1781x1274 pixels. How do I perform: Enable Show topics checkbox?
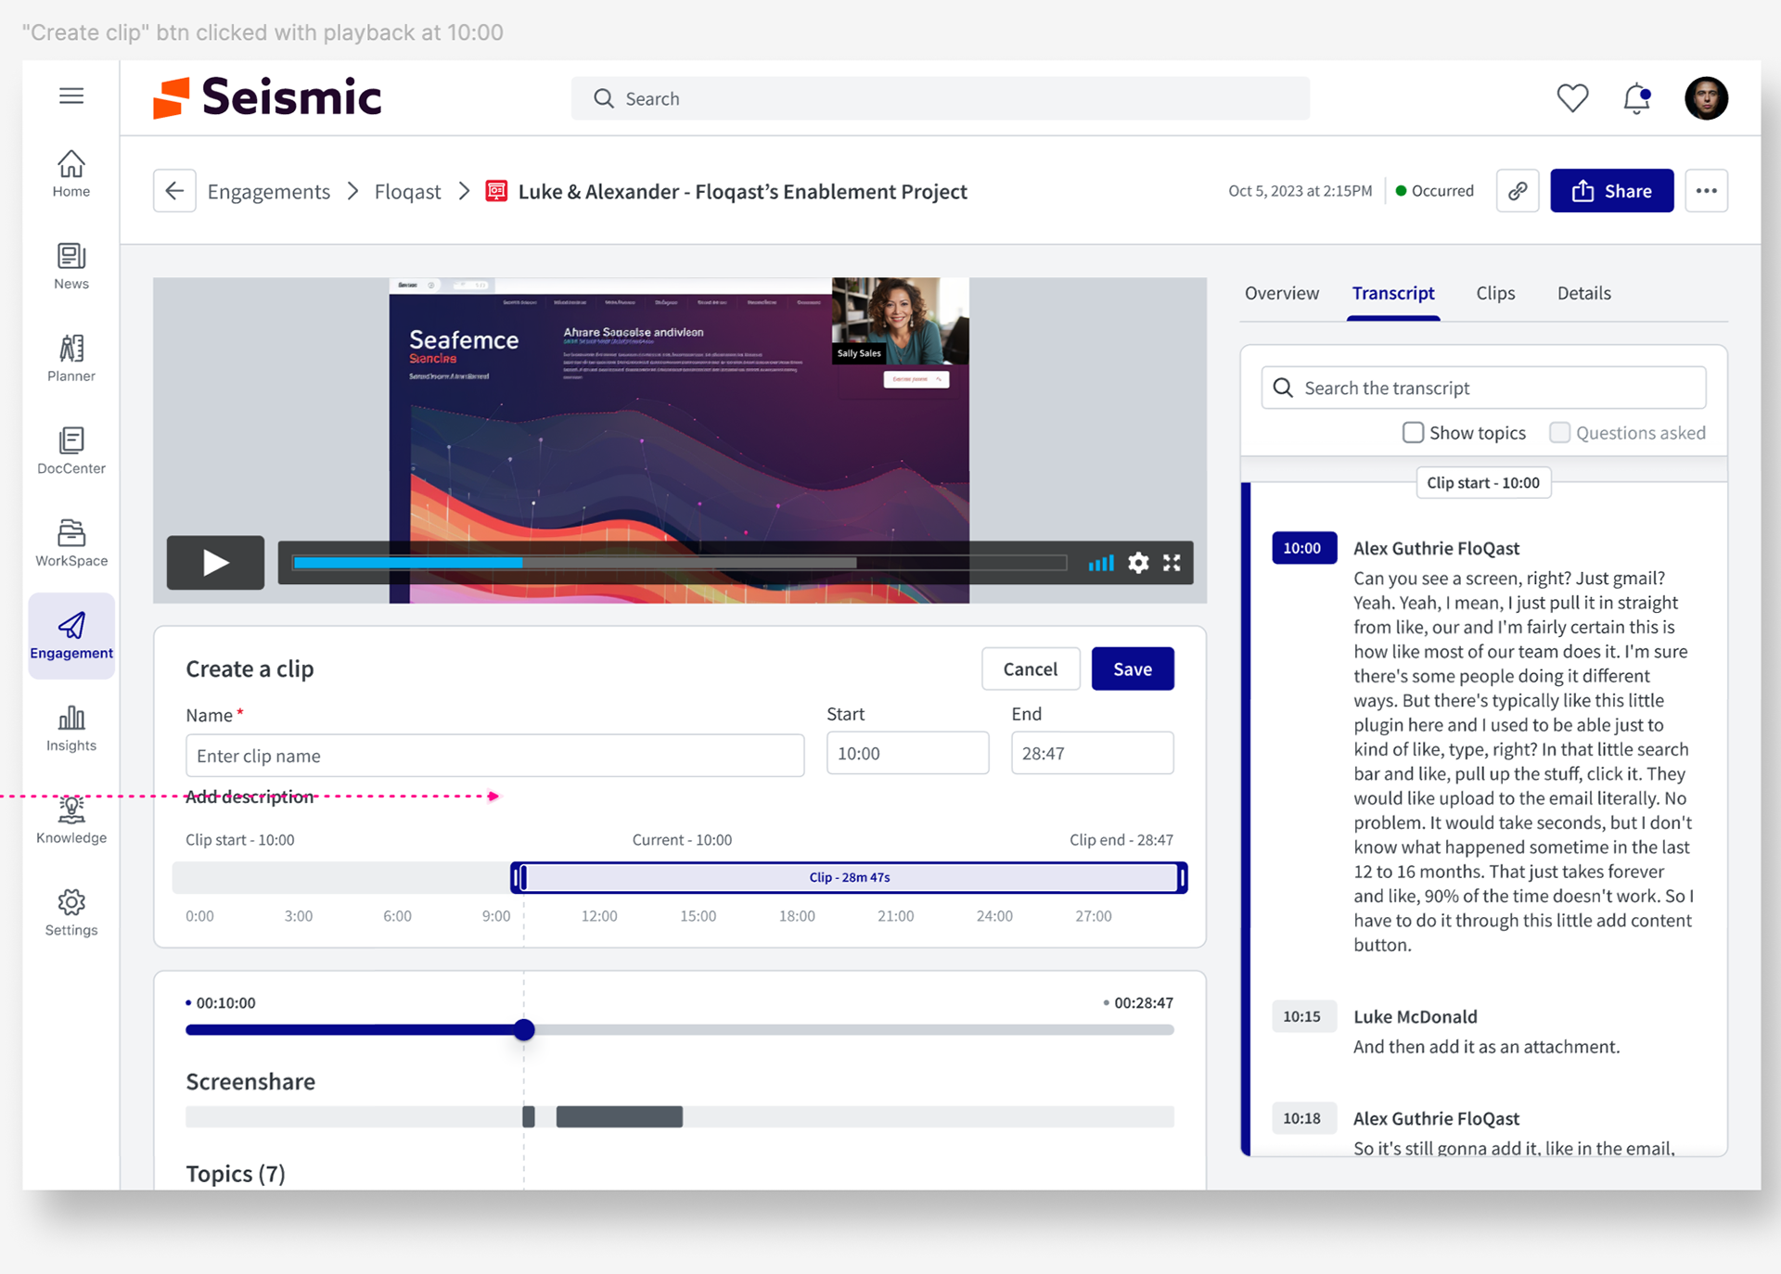[1413, 433]
